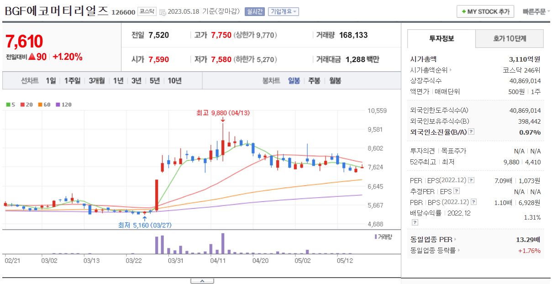Click the 최저 5,160 (03/27) chart marker
The width and height of the screenshot is (552, 284).
pyautogui.click(x=145, y=225)
